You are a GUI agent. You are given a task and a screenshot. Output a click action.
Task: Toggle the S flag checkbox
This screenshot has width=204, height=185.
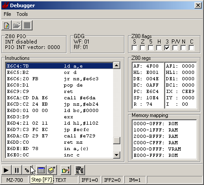click(134, 48)
